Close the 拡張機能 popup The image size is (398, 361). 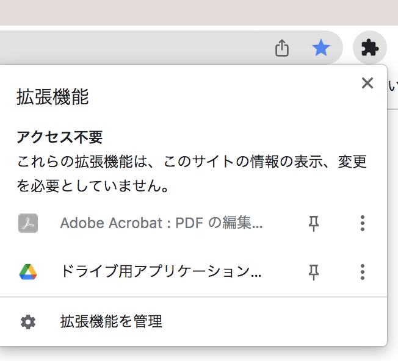367,83
